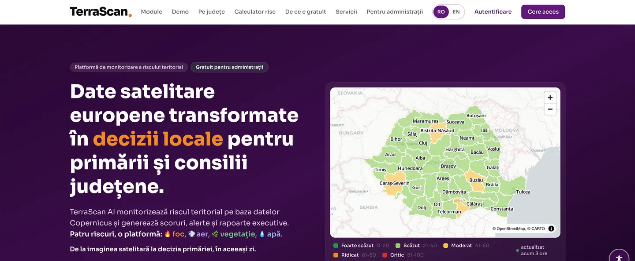Click the aer risk word

tap(202, 234)
